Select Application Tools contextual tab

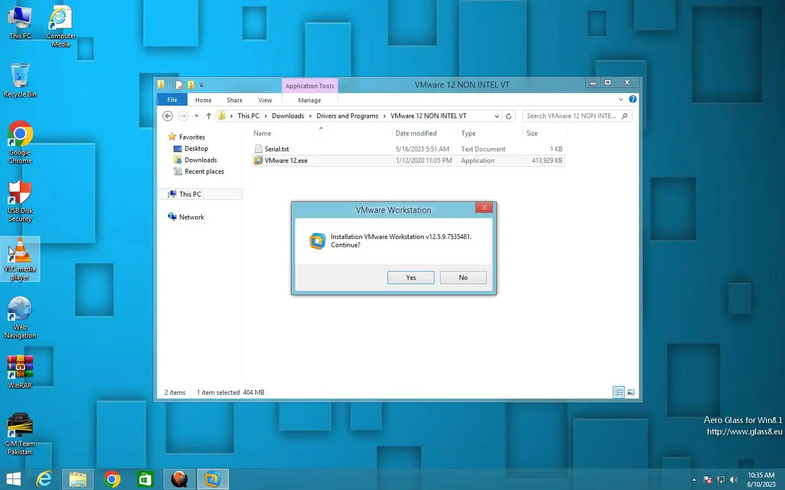(x=310, y=85)
